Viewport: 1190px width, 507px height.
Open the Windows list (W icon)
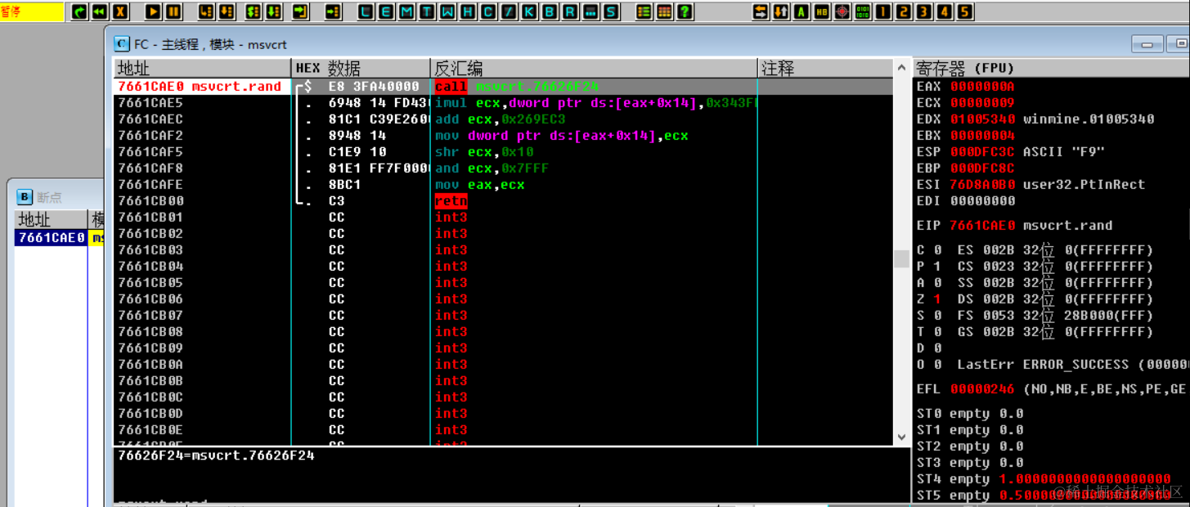(448, 11)
